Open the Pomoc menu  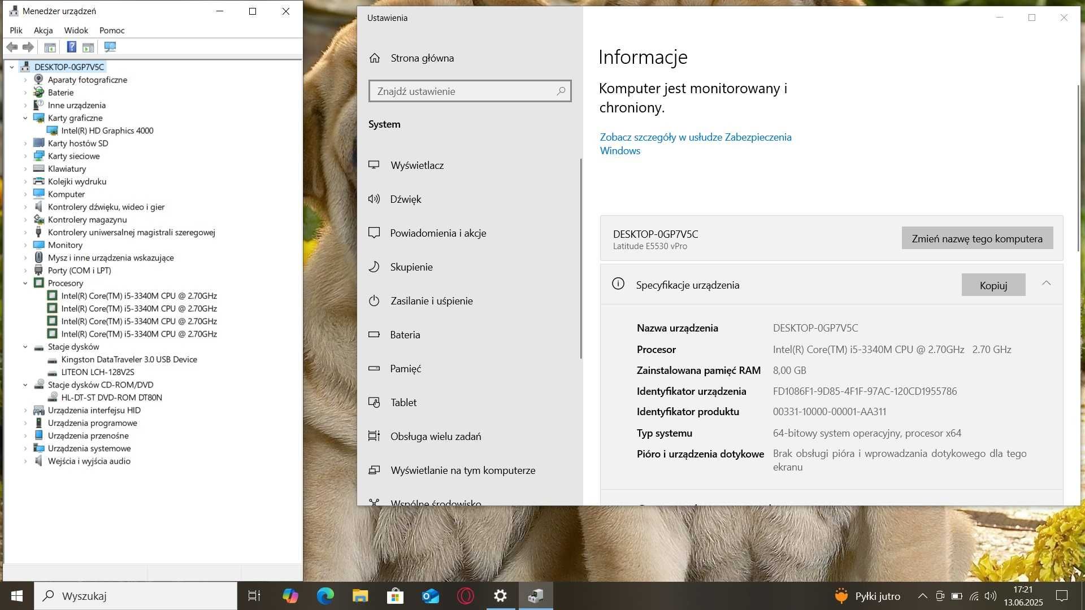(112, 30)
